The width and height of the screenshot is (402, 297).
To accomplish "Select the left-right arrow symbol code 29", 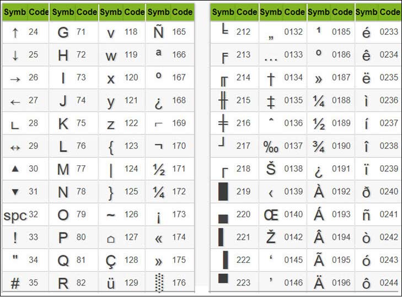I will pos(15,148).
